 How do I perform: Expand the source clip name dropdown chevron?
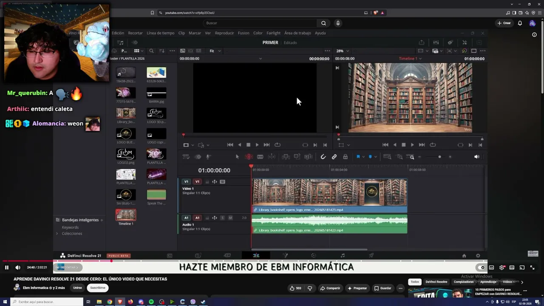261,59
